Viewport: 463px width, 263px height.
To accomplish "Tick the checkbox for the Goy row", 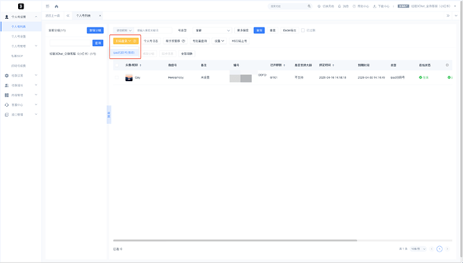I will click(x=117, y=77).
